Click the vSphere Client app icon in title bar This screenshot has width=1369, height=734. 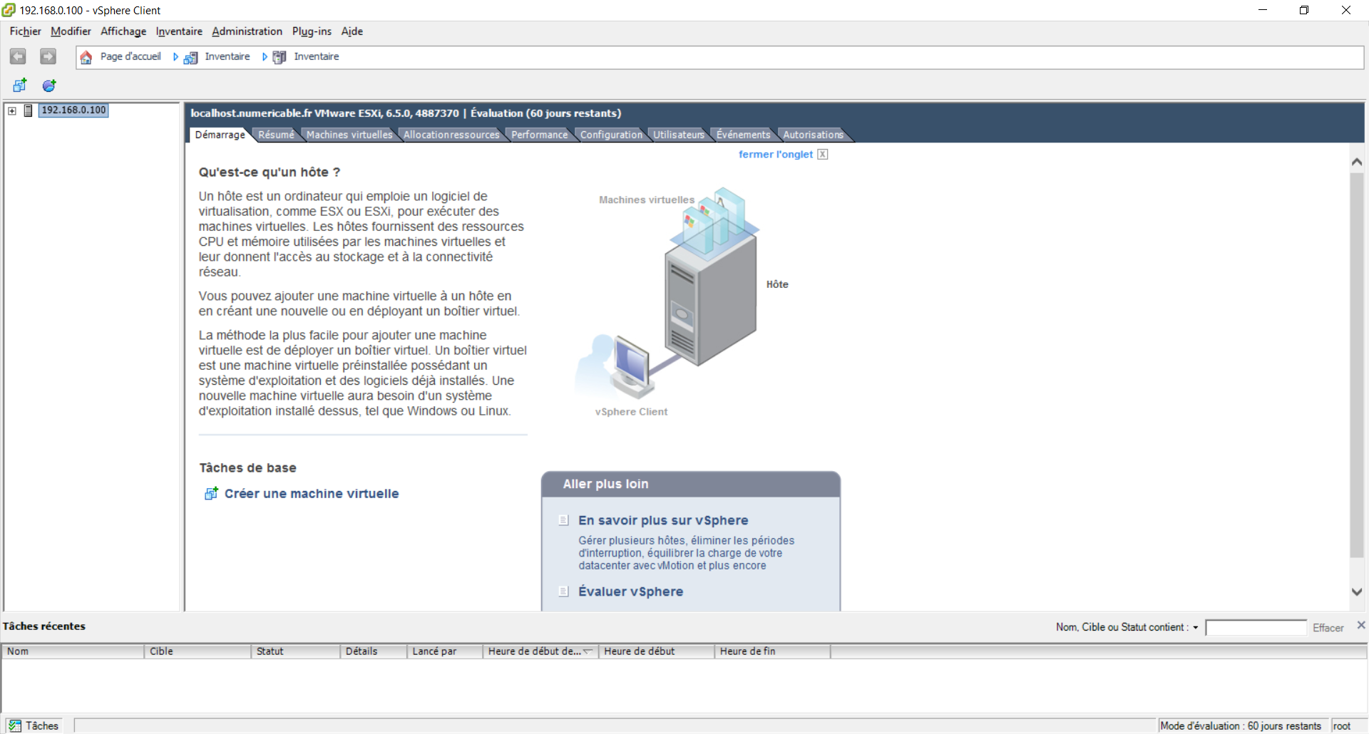[9, 10]
